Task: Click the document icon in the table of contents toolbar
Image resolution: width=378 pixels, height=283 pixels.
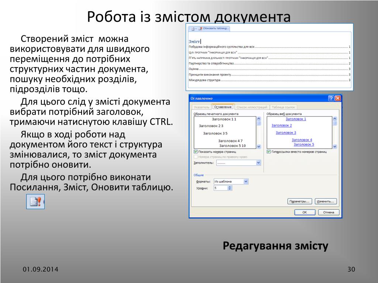Action: (193, 29)
